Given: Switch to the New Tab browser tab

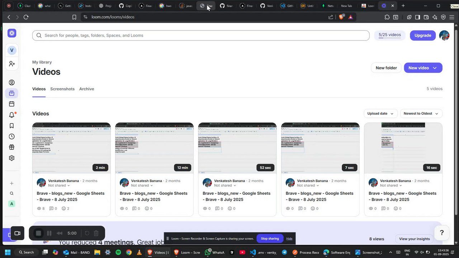Looking at the screenshot, I should pyautogui.click(x=346, y=6).
